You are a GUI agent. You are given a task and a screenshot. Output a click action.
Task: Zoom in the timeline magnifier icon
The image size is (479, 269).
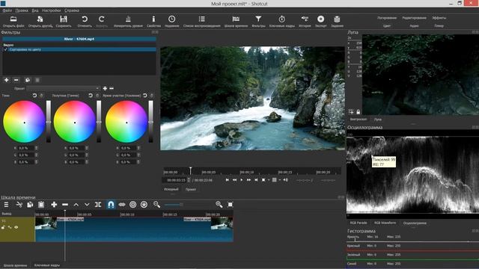(x=219, y=204)
